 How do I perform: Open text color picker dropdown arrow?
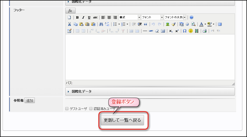[x=205, y=24]
